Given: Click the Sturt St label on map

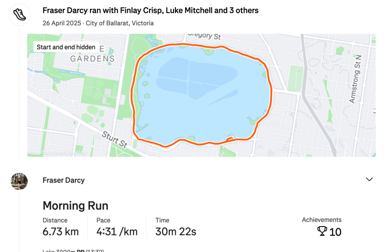Looking at the screenshot, I should pyautogui.click(x=115, y=138).
